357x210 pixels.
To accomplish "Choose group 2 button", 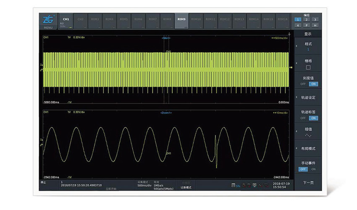I will (307, 20).
